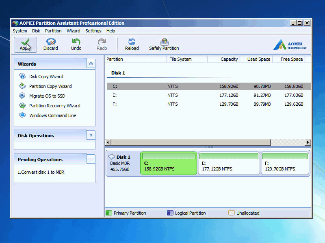The width and height of the screenshot is (325, 243).
Task: Open the Partition Recovery Wizard
Action: pyautogui.click(x=54, y=106)
